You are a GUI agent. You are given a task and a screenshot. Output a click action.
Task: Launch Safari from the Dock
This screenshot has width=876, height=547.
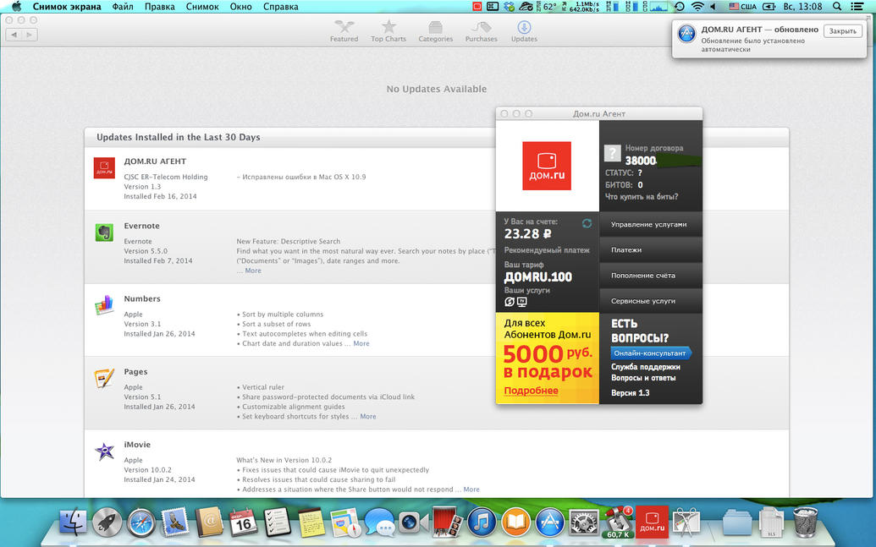click(141, 523)
